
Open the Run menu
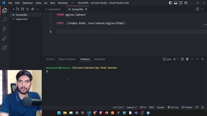[x=52, y=3]
